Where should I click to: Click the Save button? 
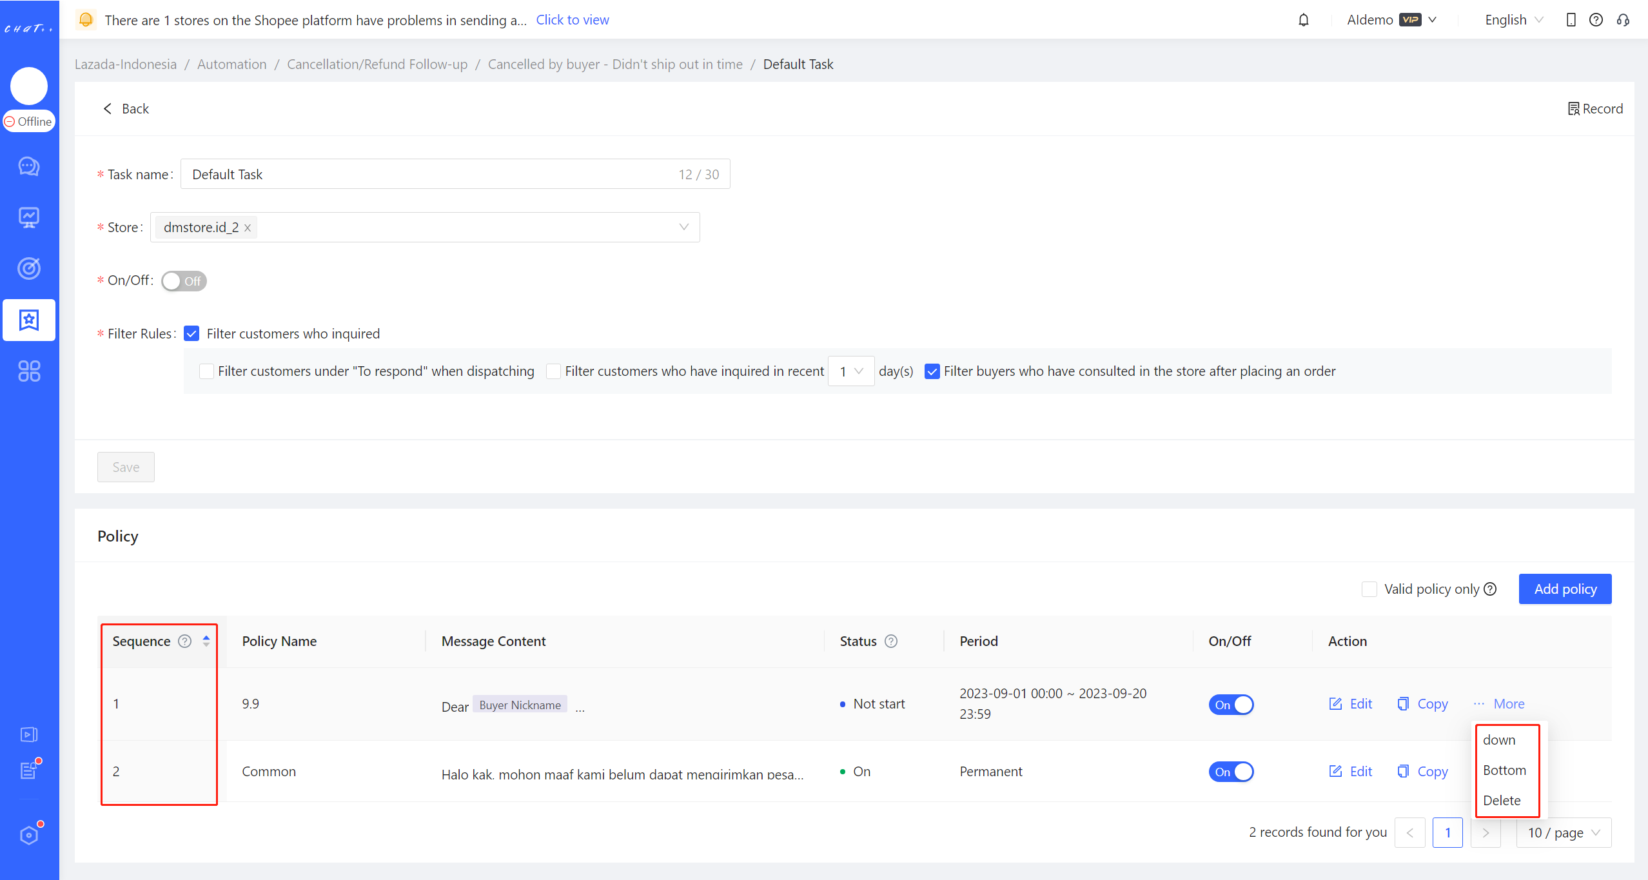pos(126,467)
